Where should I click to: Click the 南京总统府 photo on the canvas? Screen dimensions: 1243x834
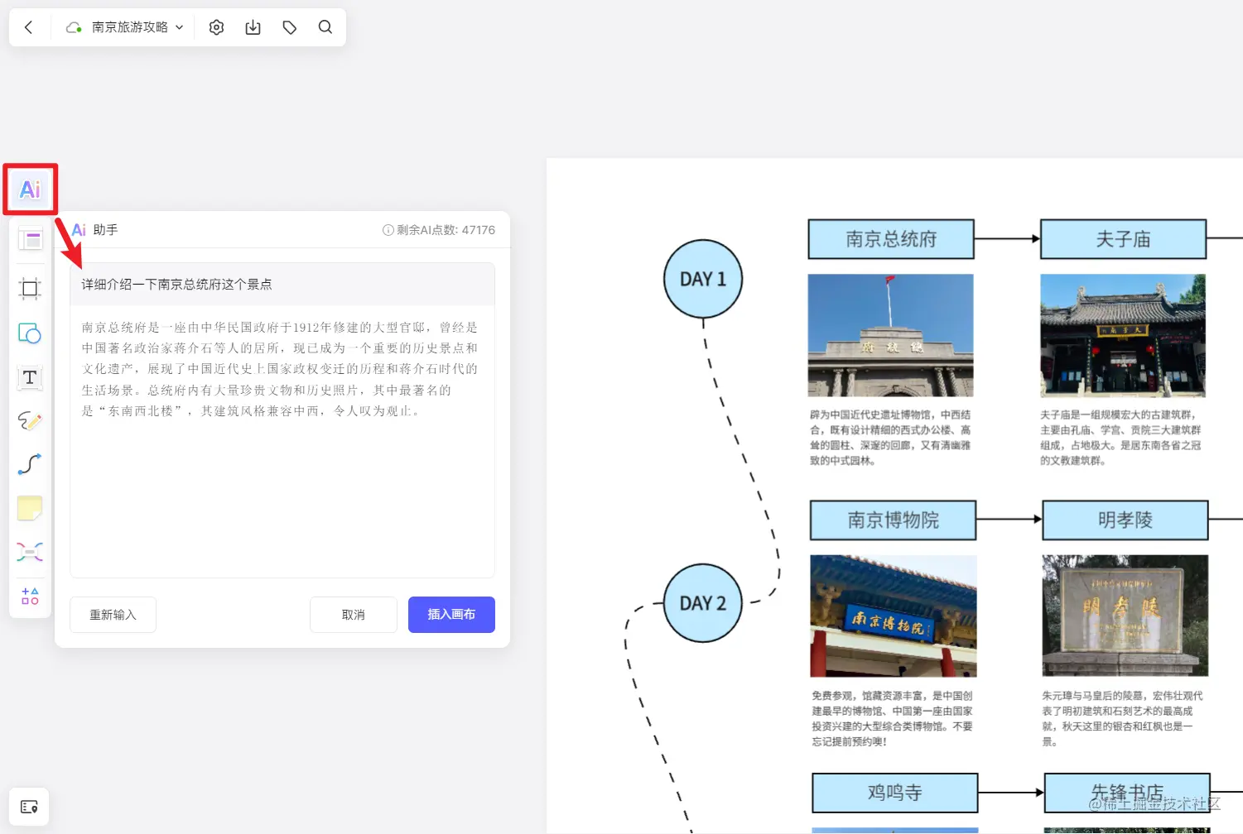coord(890,335)
